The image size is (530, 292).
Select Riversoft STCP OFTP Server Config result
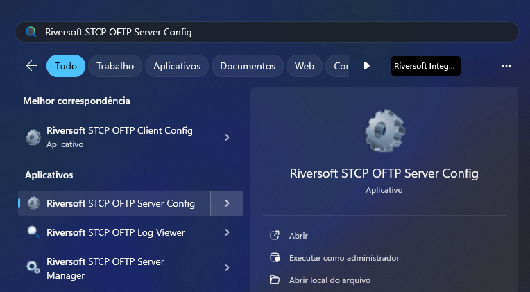(x=114, y=203)
